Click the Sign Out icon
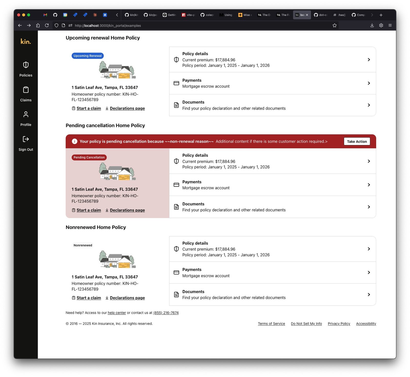The width and height of the screenshot is (410, 377). (26, 139)
